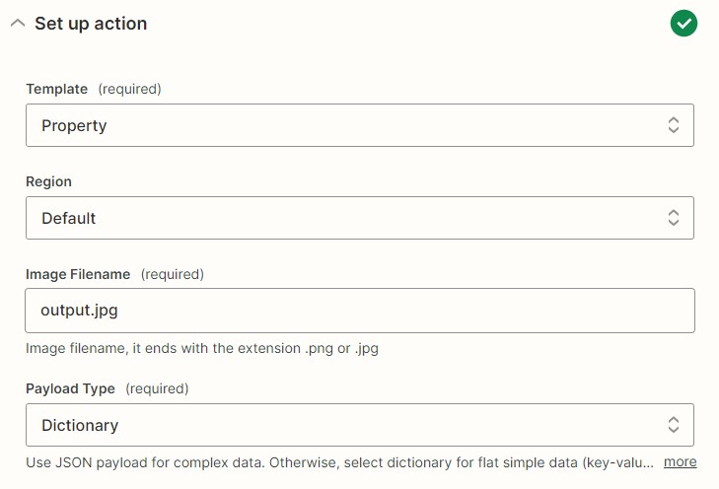Viewport: 719px width, 489px height.
Task: Click "(required)" text beside Template label
Action: click(130, 89)
